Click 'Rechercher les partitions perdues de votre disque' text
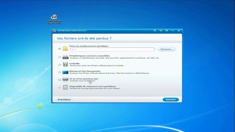The height and width of the screenshot is (132, 235). coord(95,88)
